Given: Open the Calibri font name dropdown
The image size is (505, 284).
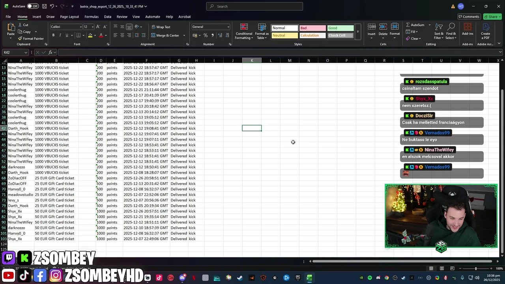Looking at the screenshot, I should click(x=80, y=27).
